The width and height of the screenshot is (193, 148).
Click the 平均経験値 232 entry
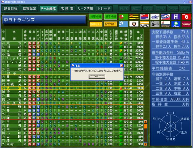tap(170, 68)
